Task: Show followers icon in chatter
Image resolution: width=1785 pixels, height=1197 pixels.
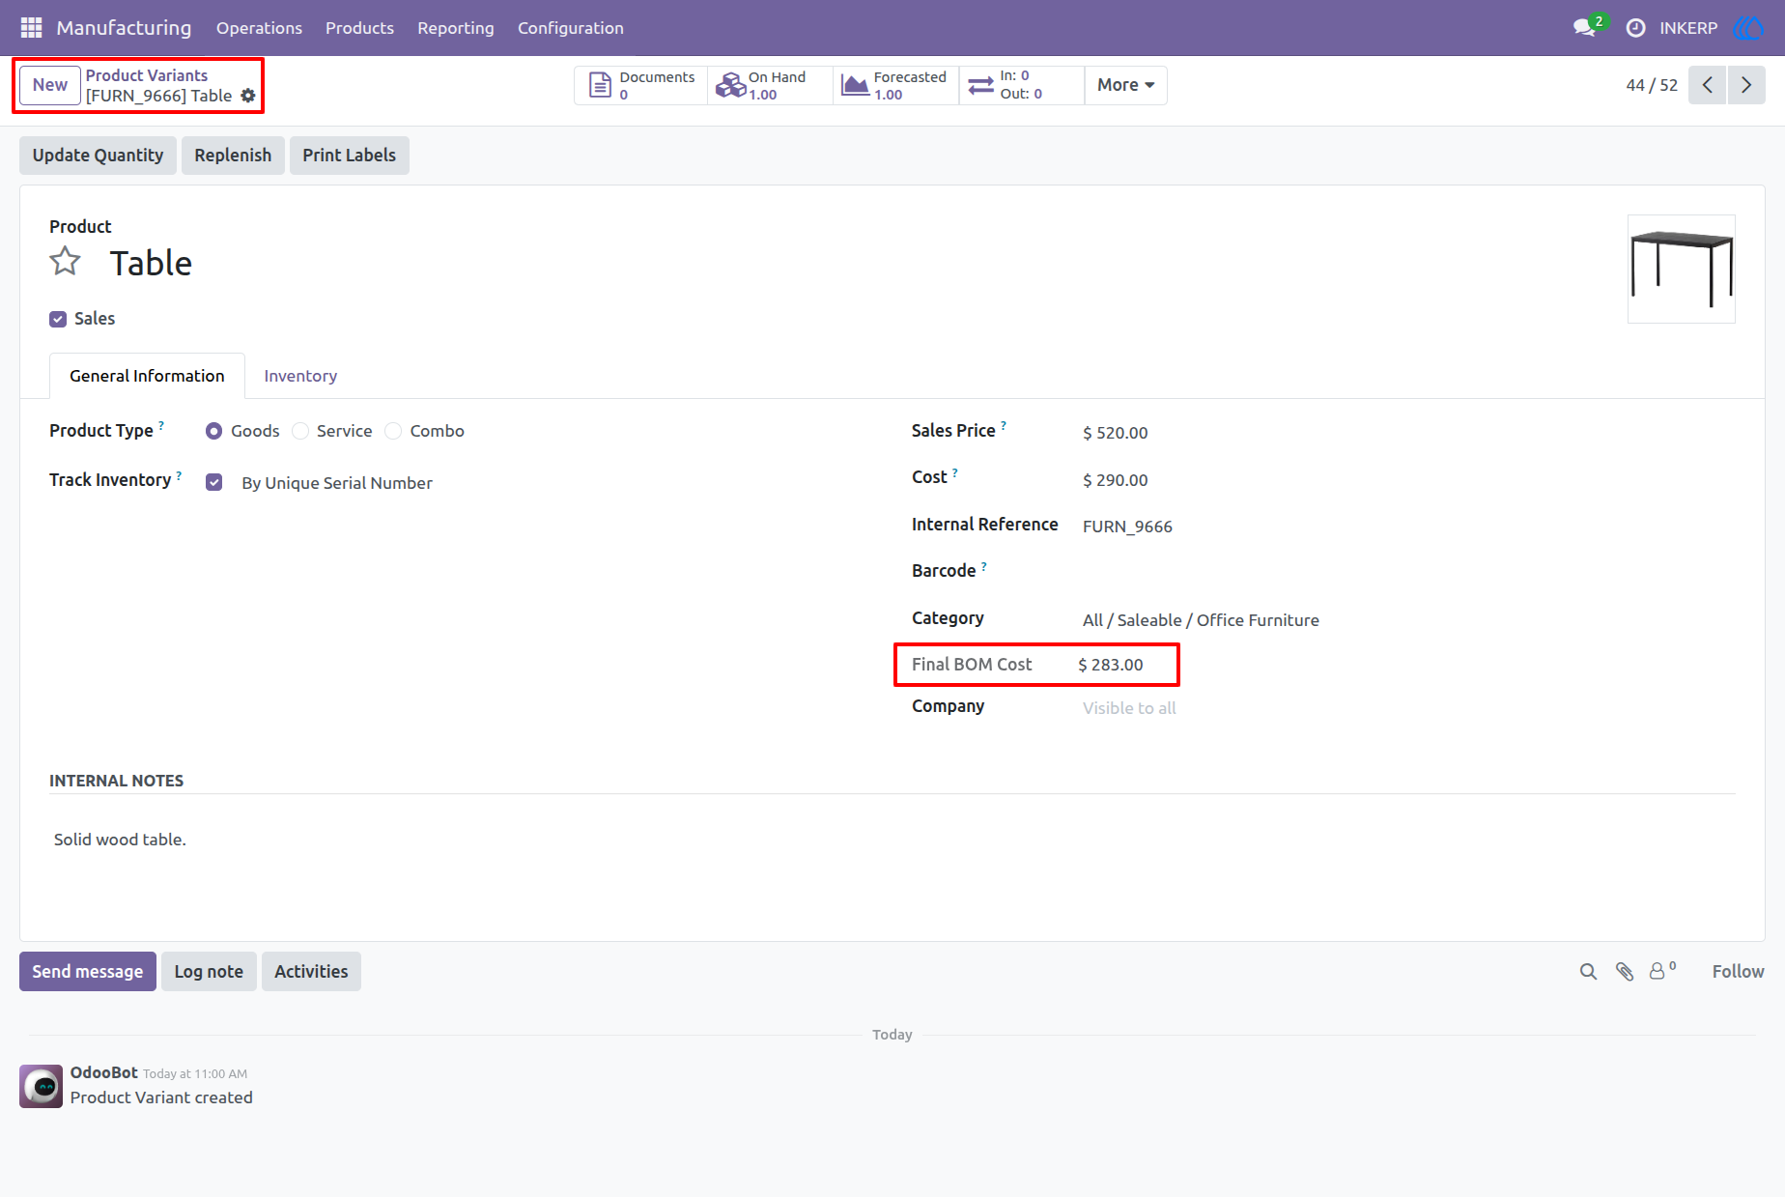Action: [x=1662, y=971]
